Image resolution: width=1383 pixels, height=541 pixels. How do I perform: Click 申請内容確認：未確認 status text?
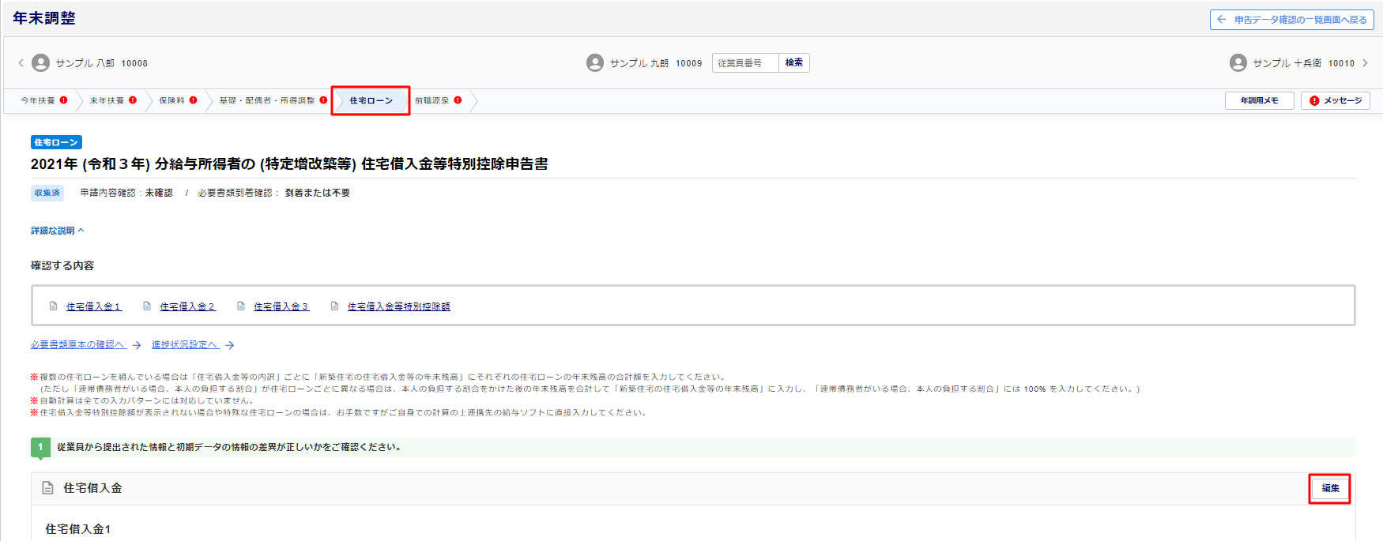(126, 193)
